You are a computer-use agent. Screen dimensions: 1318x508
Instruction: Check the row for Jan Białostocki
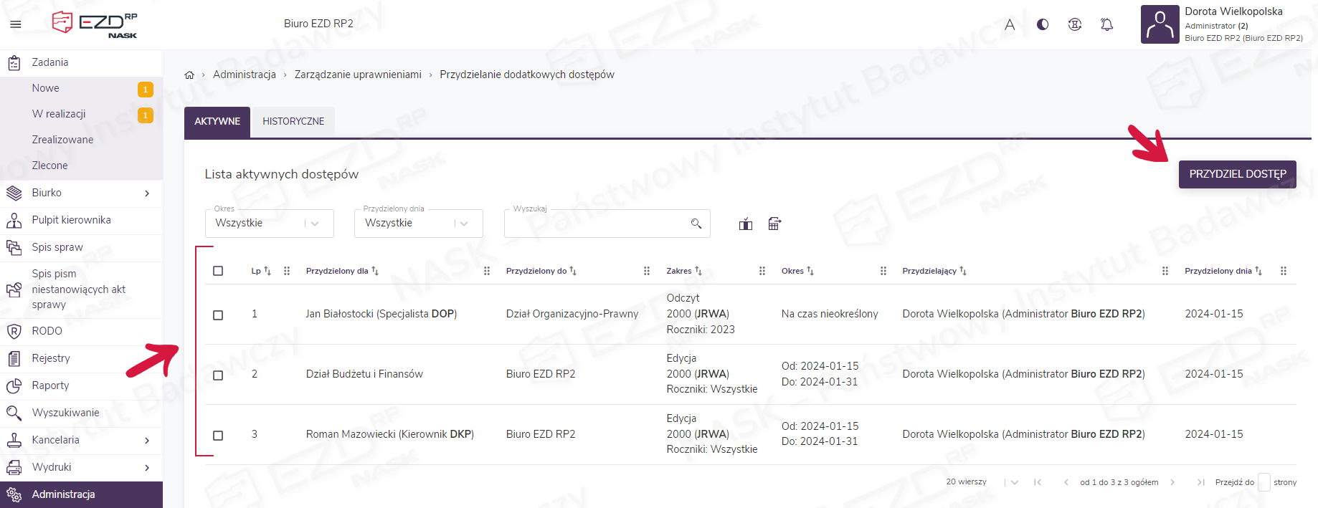coord(218,315)
